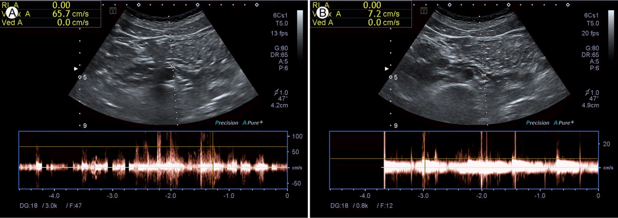Image resolution: width=618 pixels, height=218 pixels.
Task: Click the 4.9cm depth reading
Action: point(591,106)
